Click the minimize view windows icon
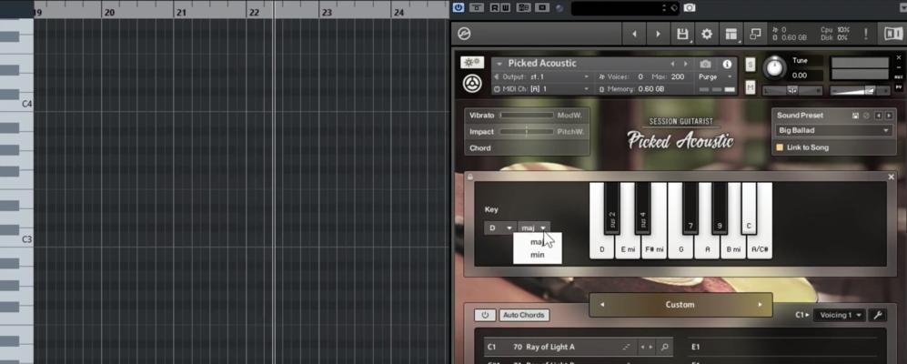Viewport: 907px width, 364px height. [755, 35]
